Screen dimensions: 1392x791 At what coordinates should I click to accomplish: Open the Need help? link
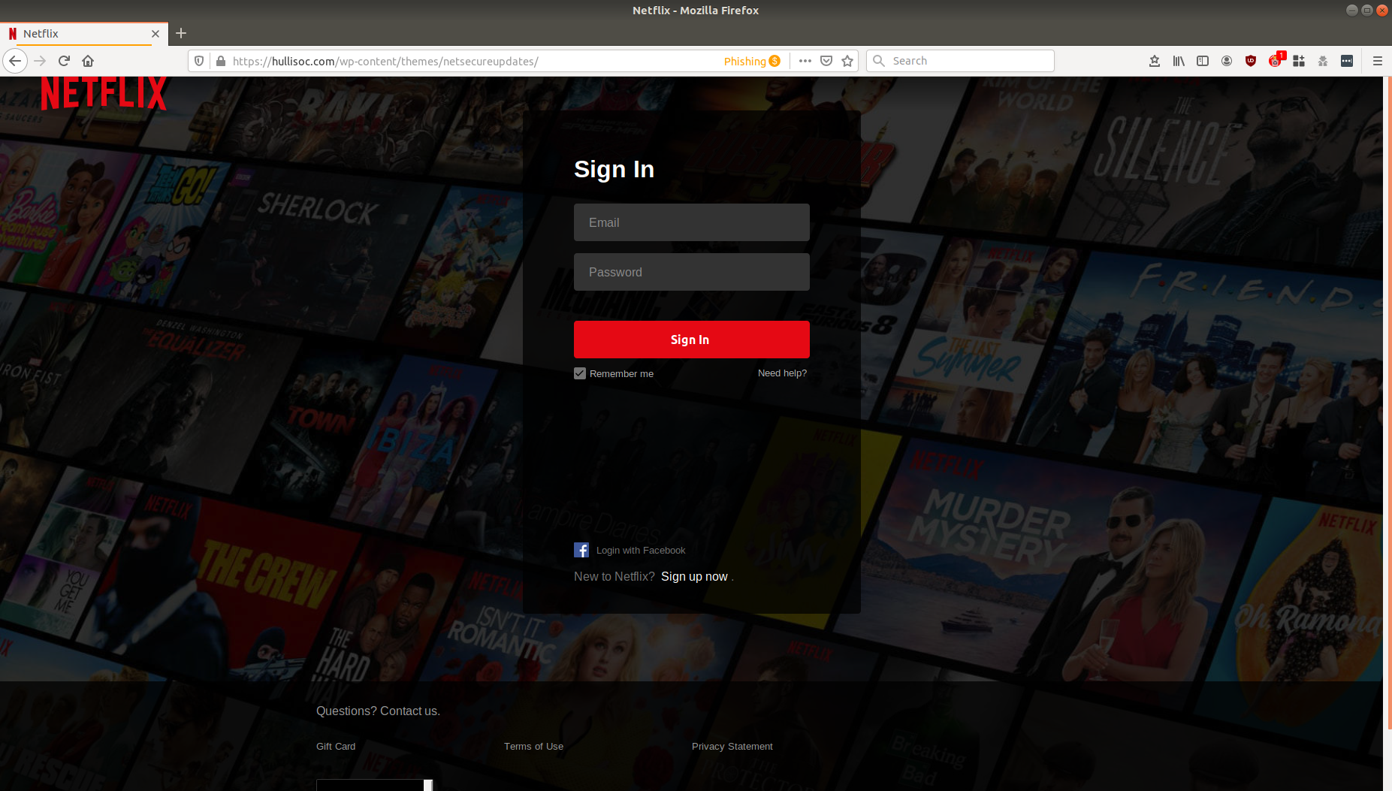point(782,373)
